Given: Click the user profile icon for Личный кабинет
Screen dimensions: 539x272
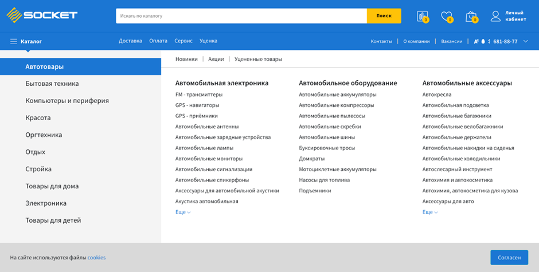Looking at the screenshot, I should pyautogui.click(x=495, y=16).
